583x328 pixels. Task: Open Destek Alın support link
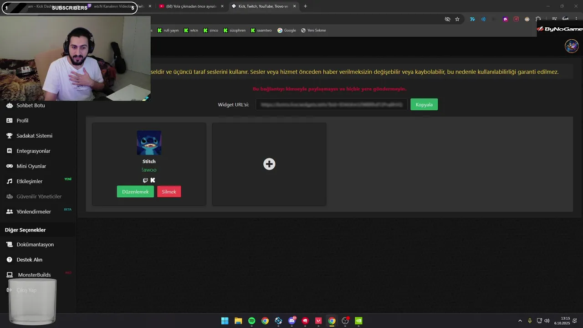click(x=29, y=260)
